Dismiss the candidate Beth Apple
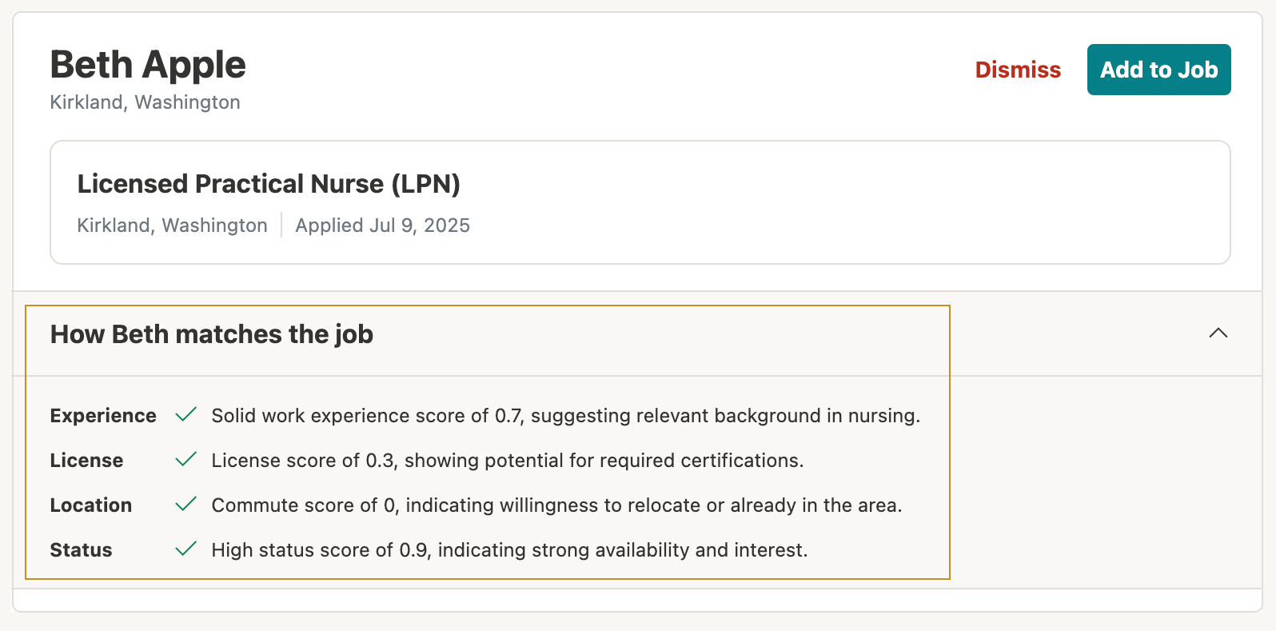Screen dimensions: 1276x631 tap(1018, 70)
